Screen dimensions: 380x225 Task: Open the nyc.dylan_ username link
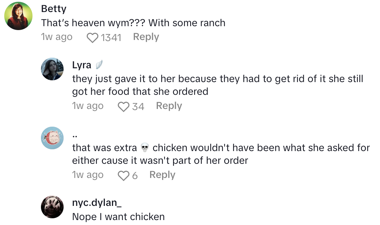click(x=94, y=203)
